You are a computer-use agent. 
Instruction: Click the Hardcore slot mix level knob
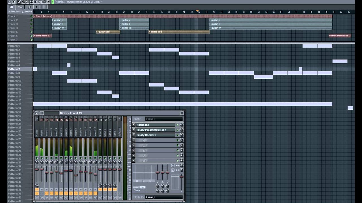click(181, 125)
